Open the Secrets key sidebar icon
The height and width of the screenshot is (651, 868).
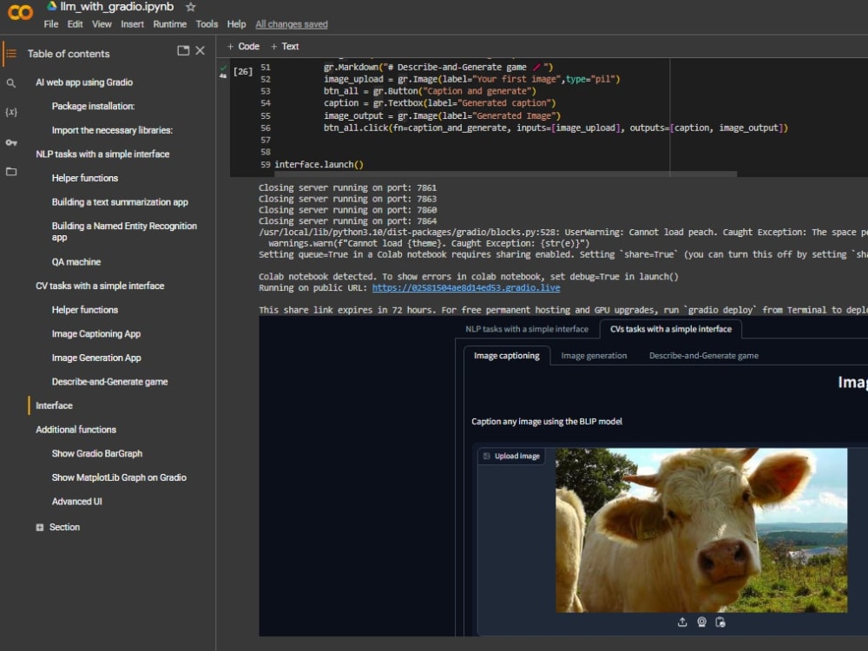tap(11, 142)
